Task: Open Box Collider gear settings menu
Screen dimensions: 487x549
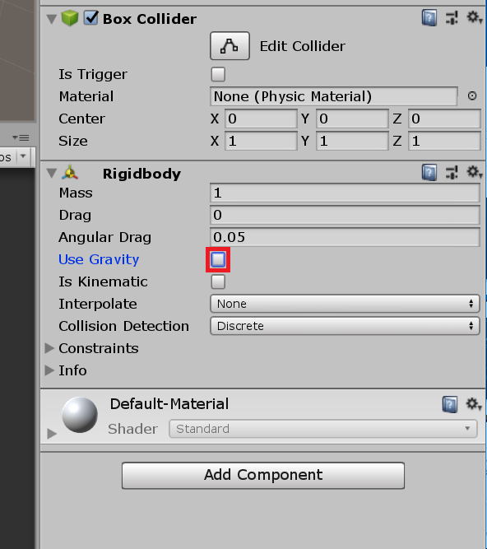Action: click(x=474, y=17)
